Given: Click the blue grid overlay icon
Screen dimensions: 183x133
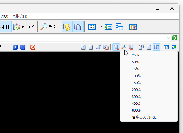Looking at the screenshot, I should pyautogui.click(x=91, y=47).
